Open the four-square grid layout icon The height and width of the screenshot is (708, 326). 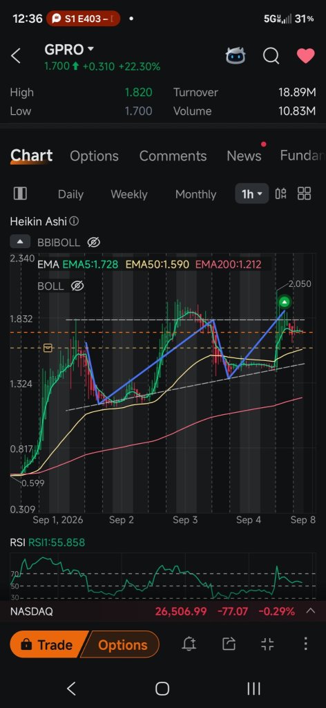[x=305, y=194]
